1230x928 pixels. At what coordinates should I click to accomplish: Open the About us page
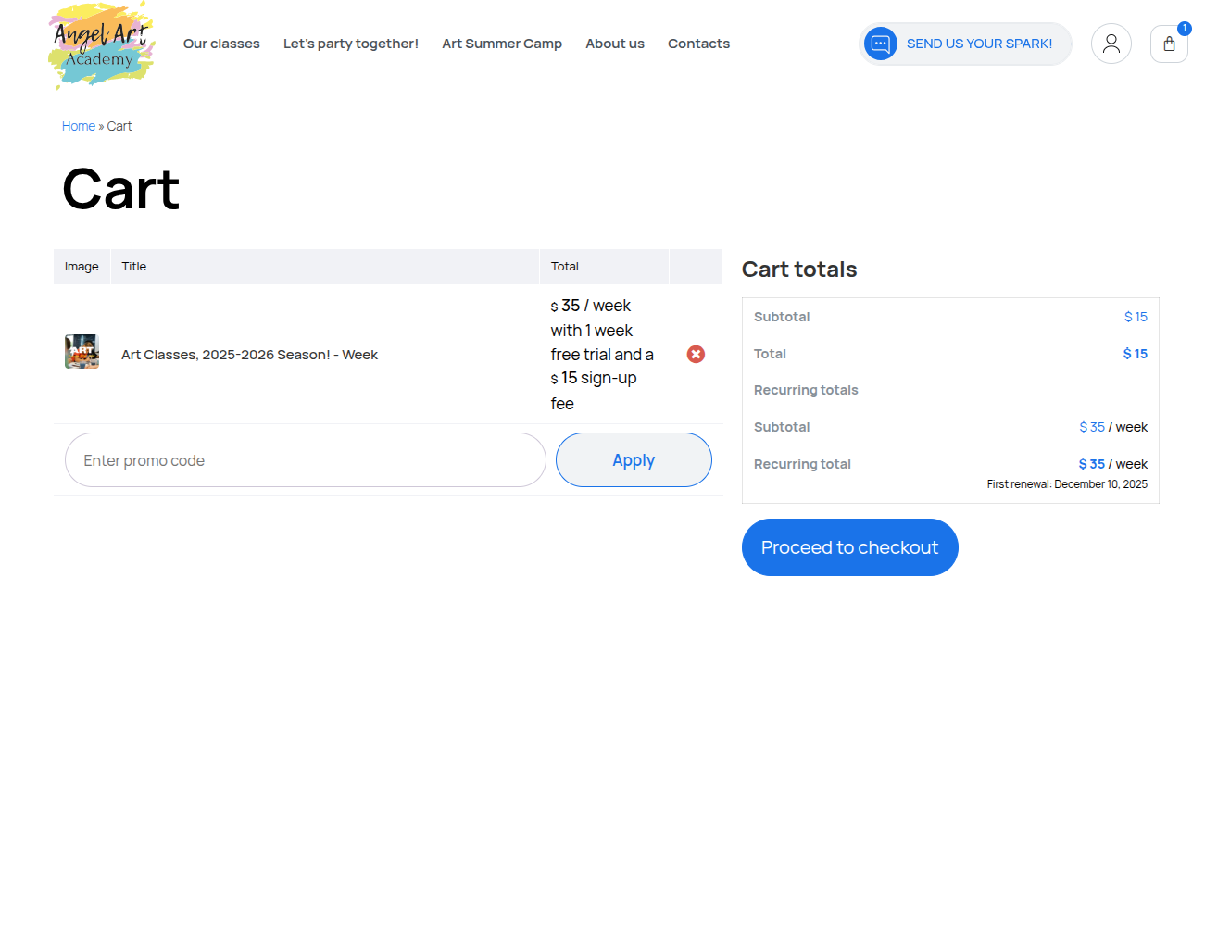tap(614, 44)
